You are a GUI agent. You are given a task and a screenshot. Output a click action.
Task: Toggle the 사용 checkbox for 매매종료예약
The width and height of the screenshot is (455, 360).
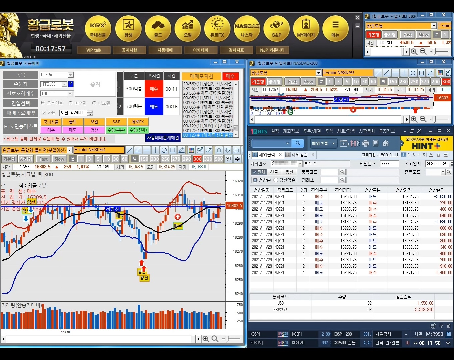tap(43, 113)
